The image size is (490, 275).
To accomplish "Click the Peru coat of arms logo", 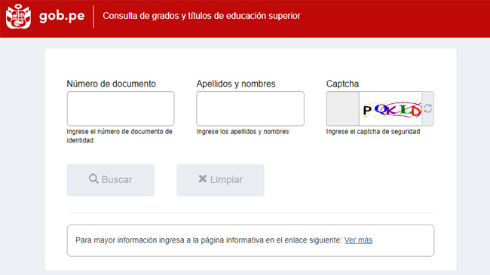I will (18, 17).
